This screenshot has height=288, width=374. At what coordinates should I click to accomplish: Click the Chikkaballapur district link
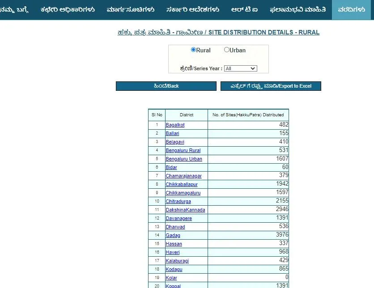point(182,185)
